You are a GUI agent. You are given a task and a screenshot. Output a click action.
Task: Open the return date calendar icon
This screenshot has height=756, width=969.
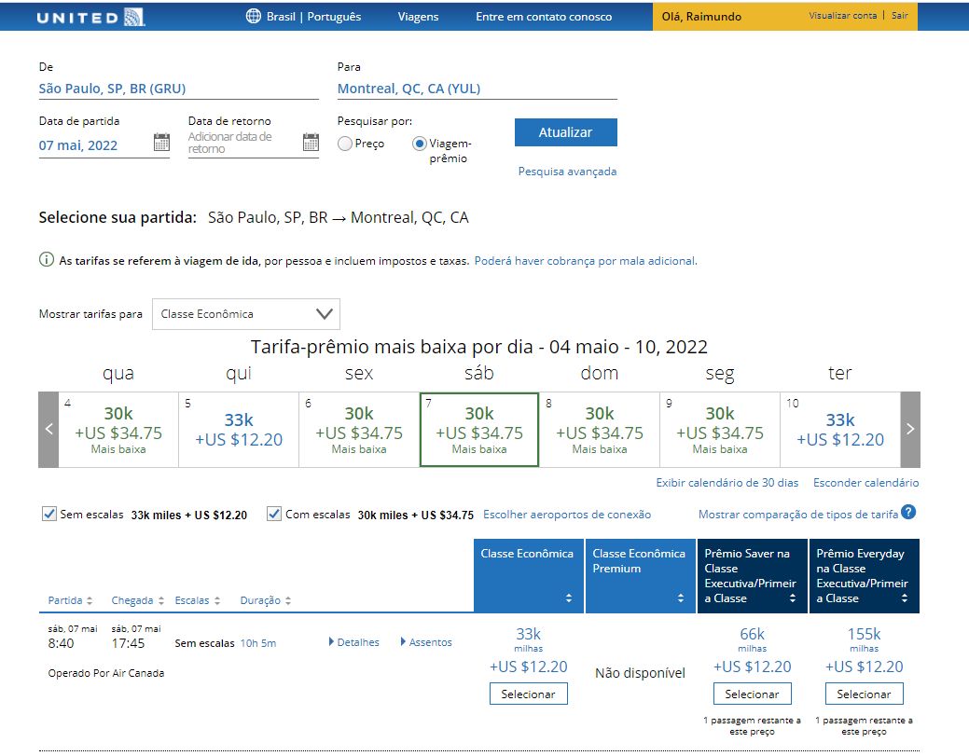coord(311,142)
